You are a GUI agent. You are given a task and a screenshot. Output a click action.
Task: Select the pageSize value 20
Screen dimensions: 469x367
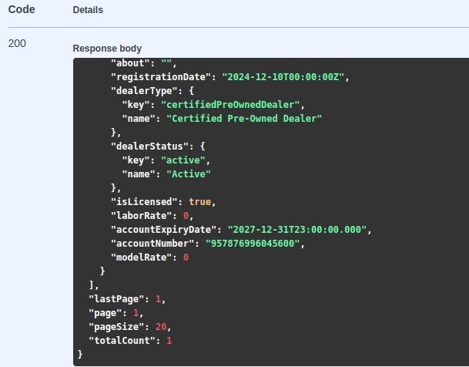point(161,327)
